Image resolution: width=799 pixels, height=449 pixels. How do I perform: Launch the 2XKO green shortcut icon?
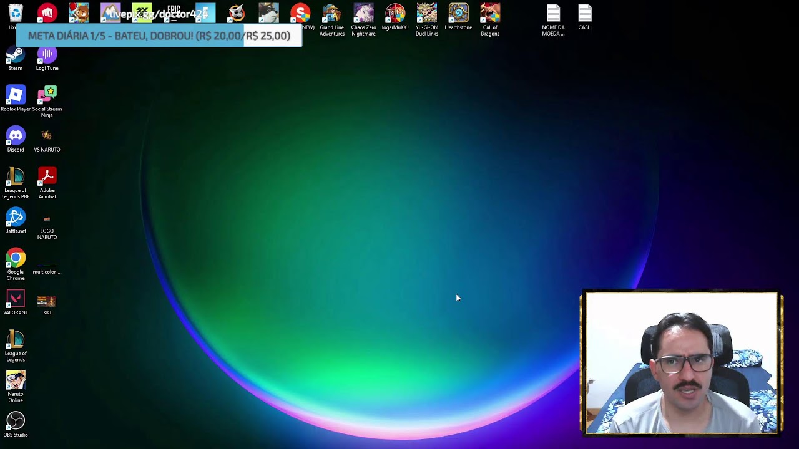click(142, 13)
